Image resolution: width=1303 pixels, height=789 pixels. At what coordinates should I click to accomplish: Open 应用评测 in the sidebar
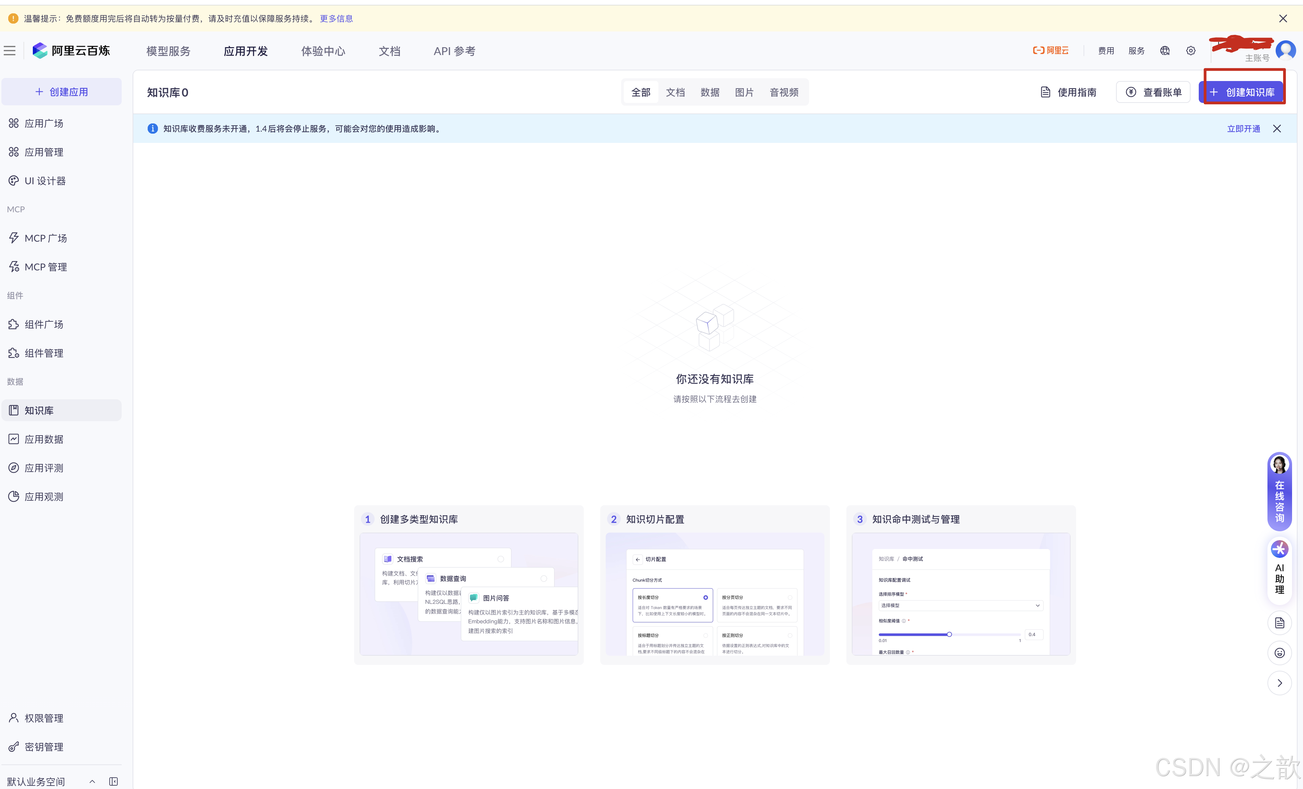pos(44,468)
